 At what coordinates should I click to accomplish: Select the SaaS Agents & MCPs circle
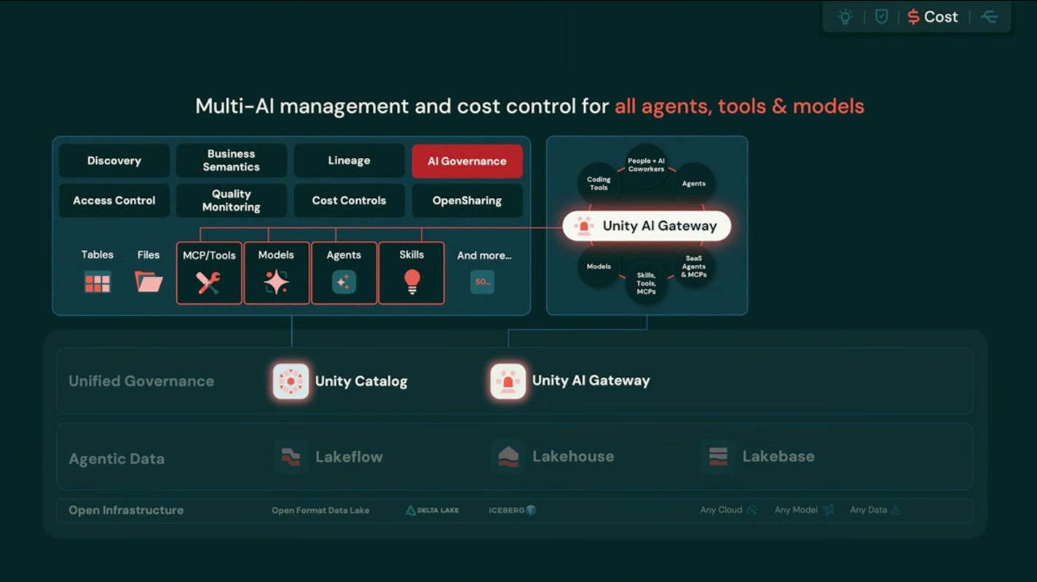pos(693,267)
